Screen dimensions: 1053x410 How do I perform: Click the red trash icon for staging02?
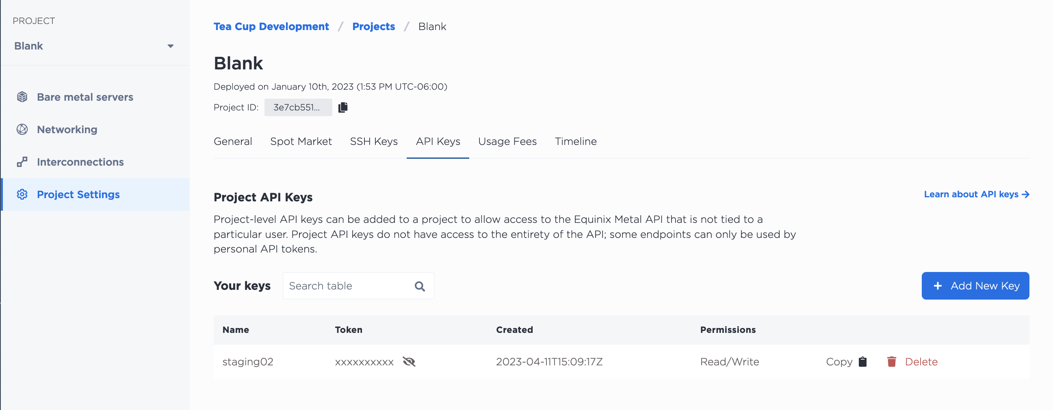[x=892, y=362]
